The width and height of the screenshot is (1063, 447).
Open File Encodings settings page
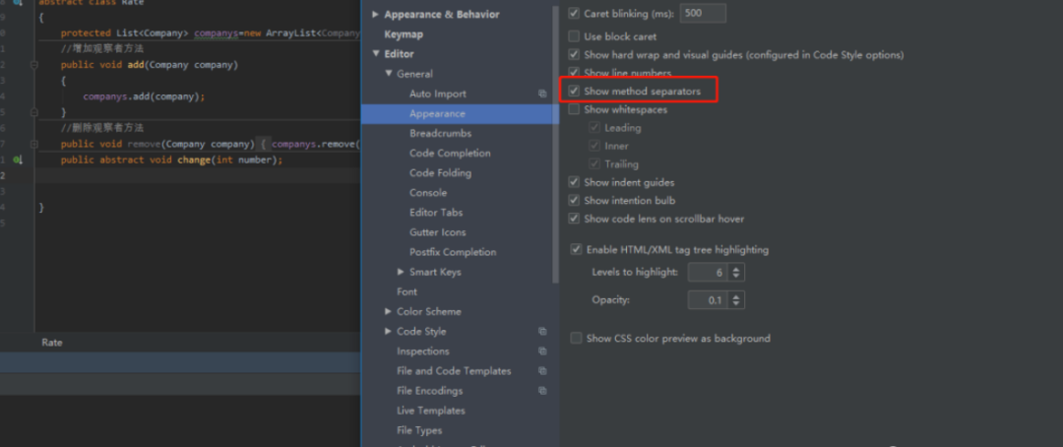coord(430,391)
